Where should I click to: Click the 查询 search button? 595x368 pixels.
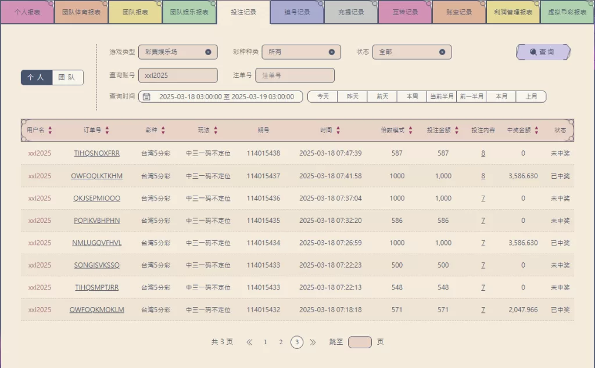[x=543, y=52]
